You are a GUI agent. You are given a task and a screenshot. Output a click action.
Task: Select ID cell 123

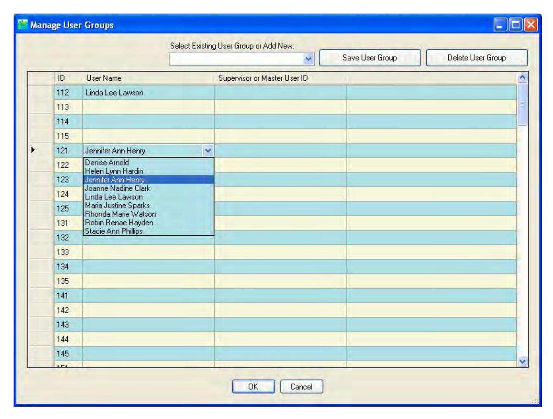tap(68, 180)
